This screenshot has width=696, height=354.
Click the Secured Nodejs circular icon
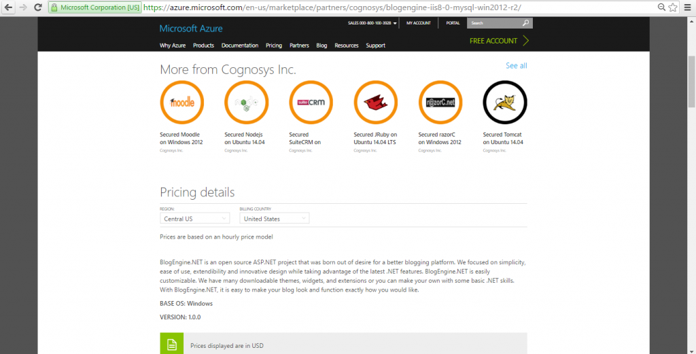pos(246,103)
